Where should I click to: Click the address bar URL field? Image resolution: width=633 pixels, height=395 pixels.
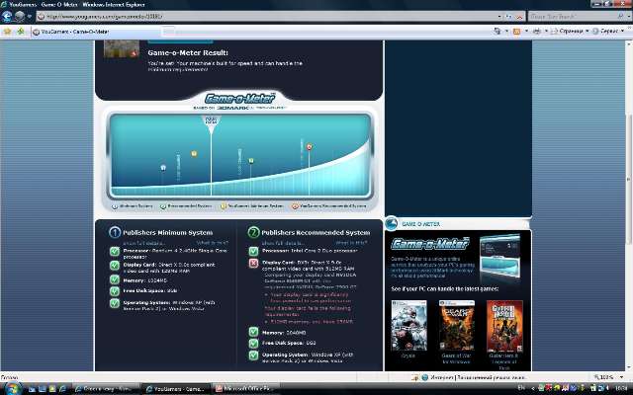266,17
